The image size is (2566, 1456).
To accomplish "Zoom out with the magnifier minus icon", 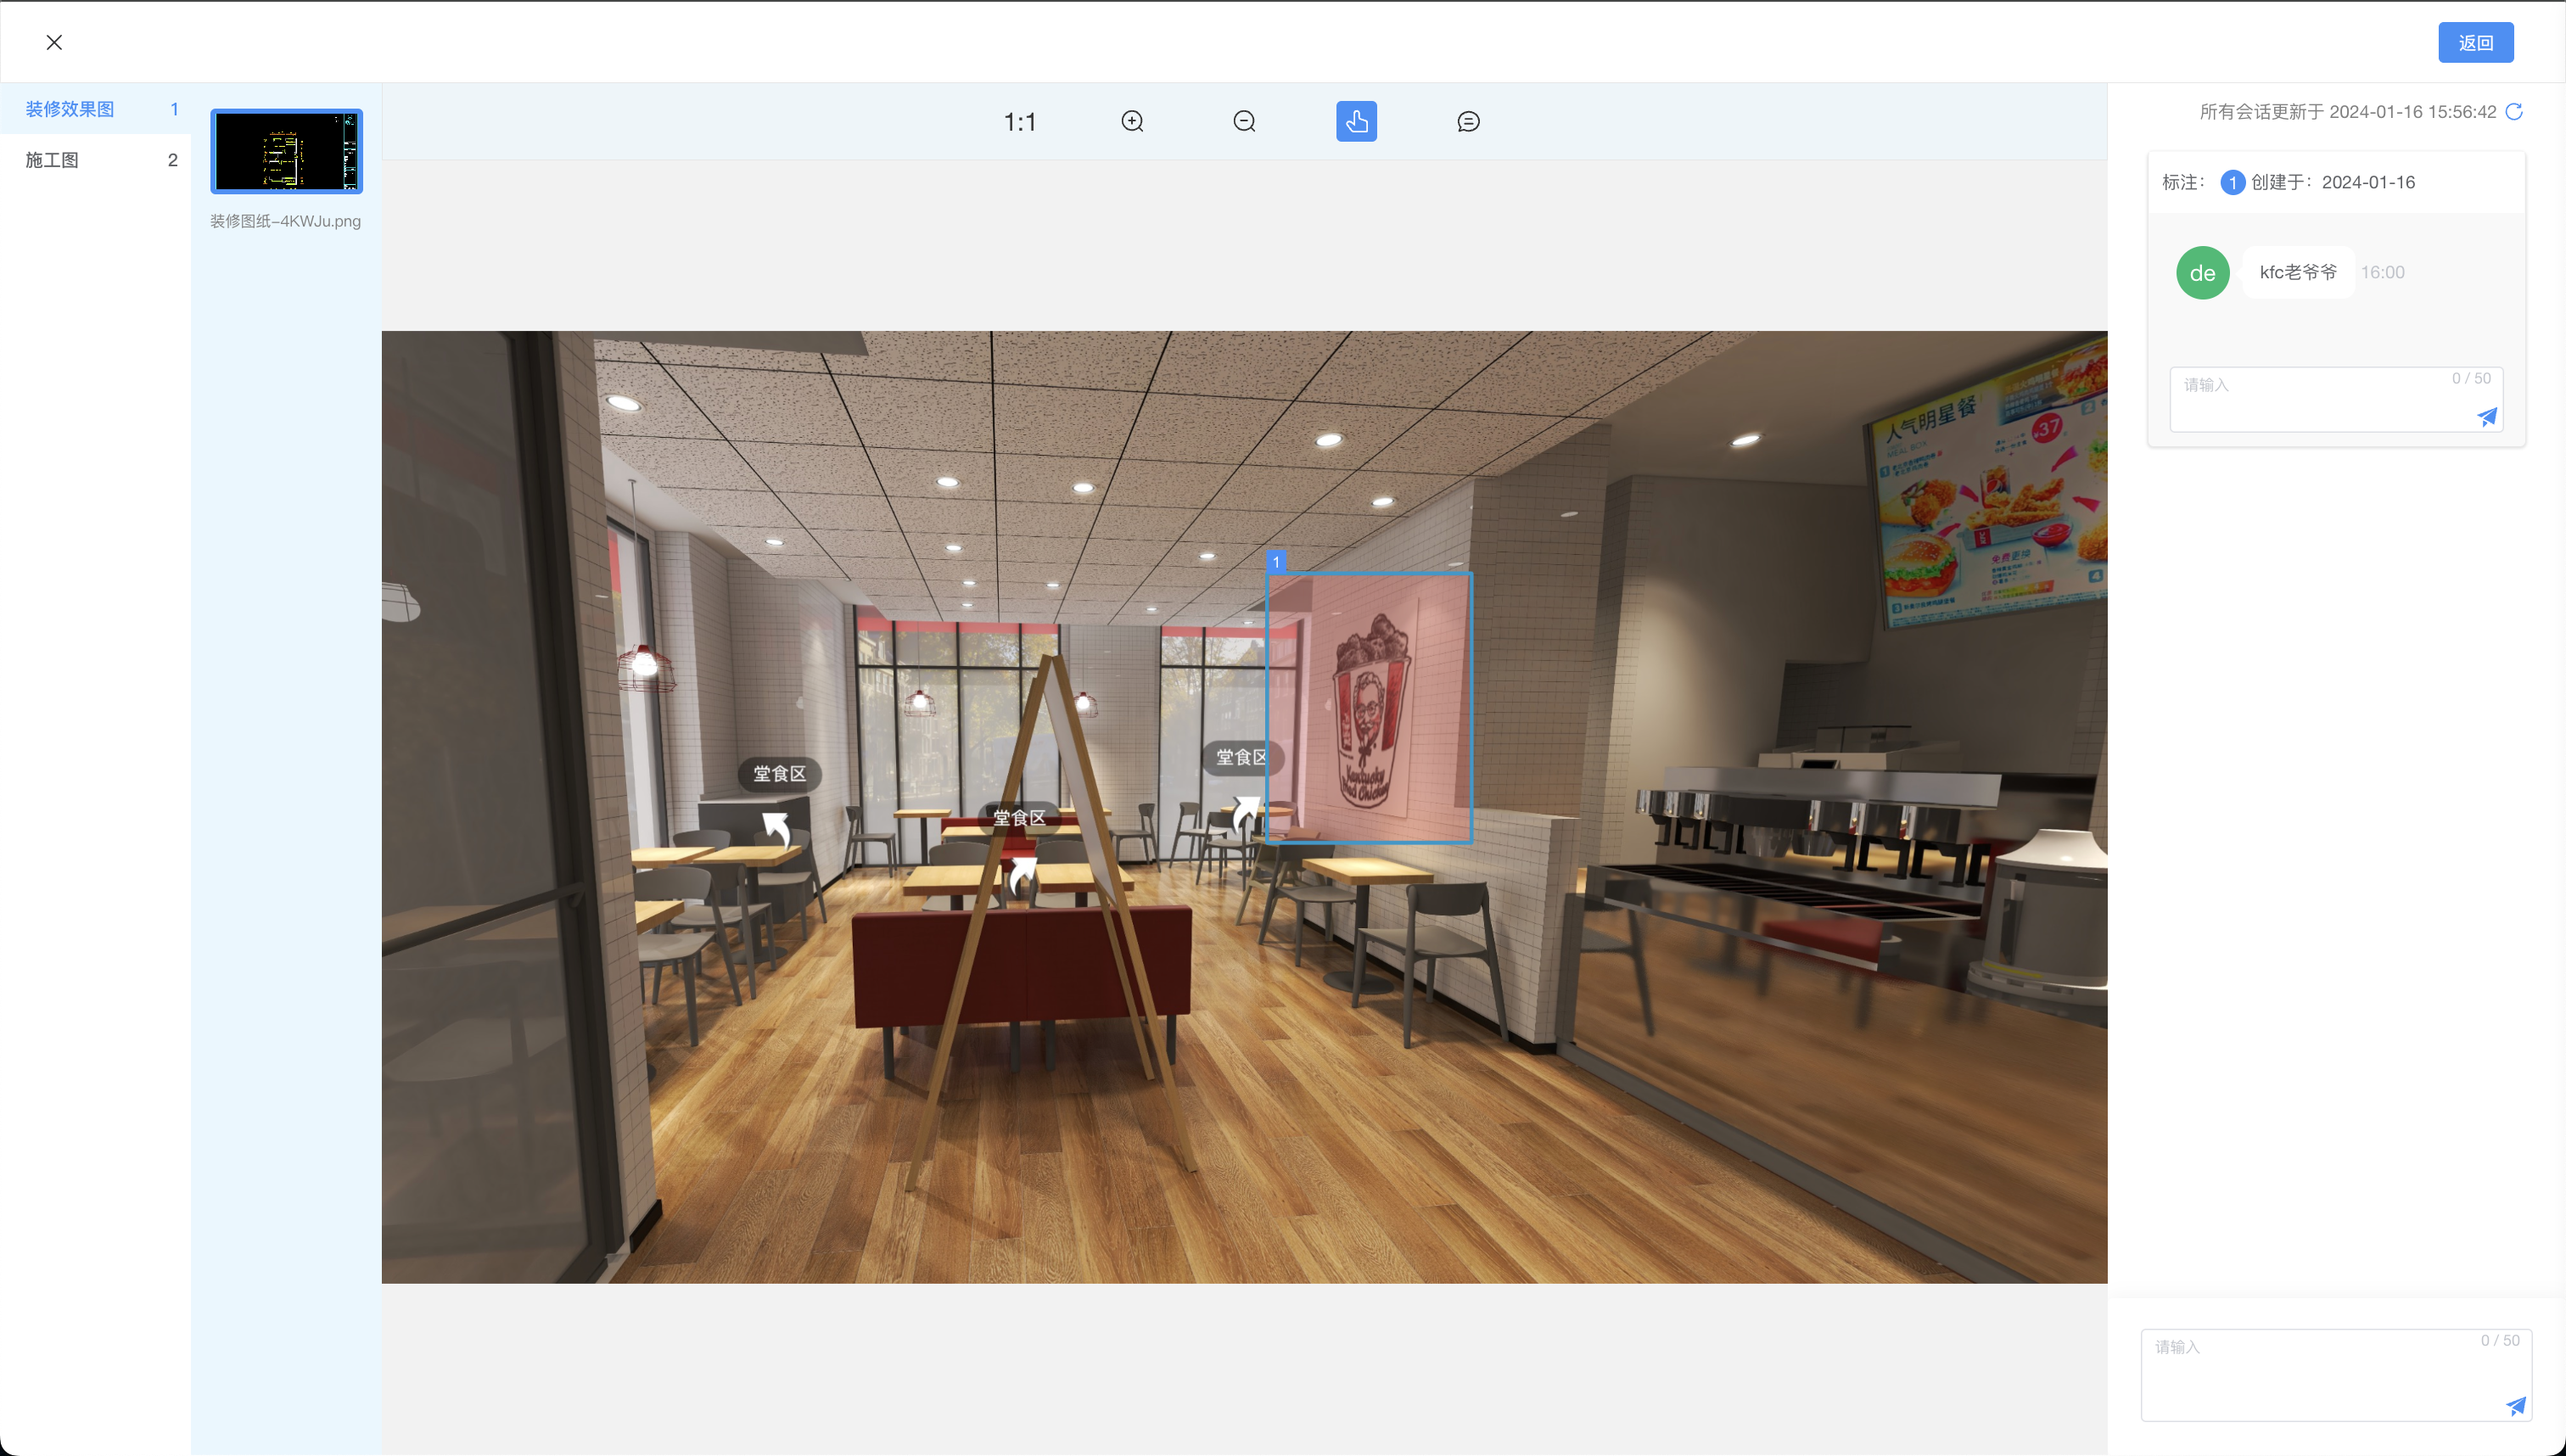I will point(1244,122).
